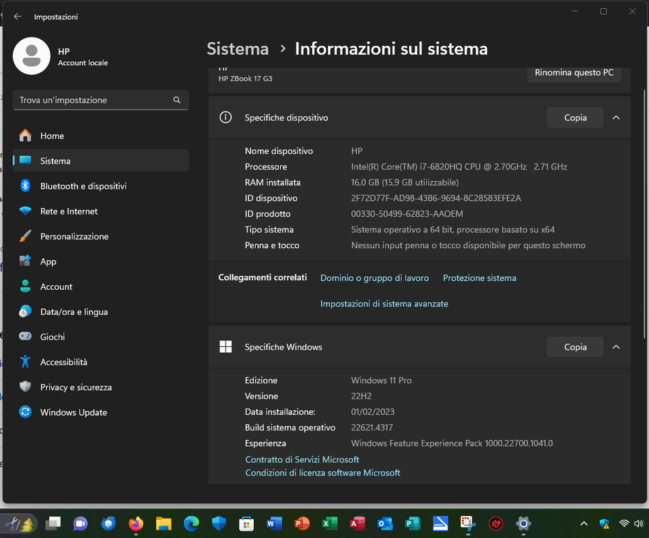Click the Settings gear taskbar icon

pos(523,523)
